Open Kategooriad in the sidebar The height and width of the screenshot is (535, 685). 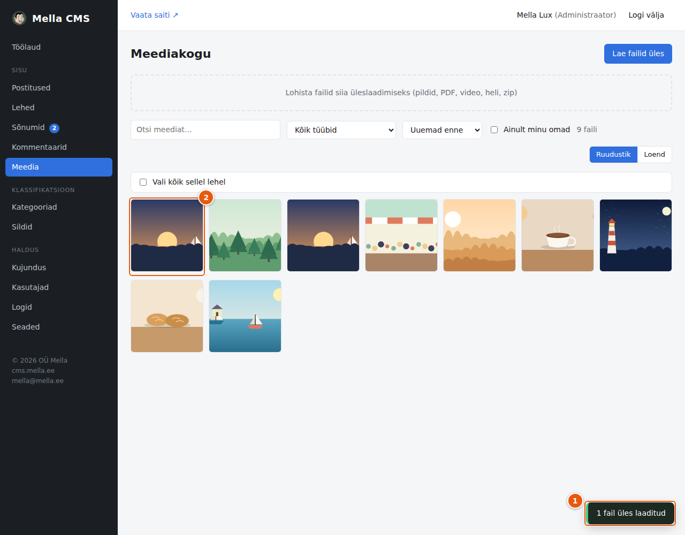[59, 207]
